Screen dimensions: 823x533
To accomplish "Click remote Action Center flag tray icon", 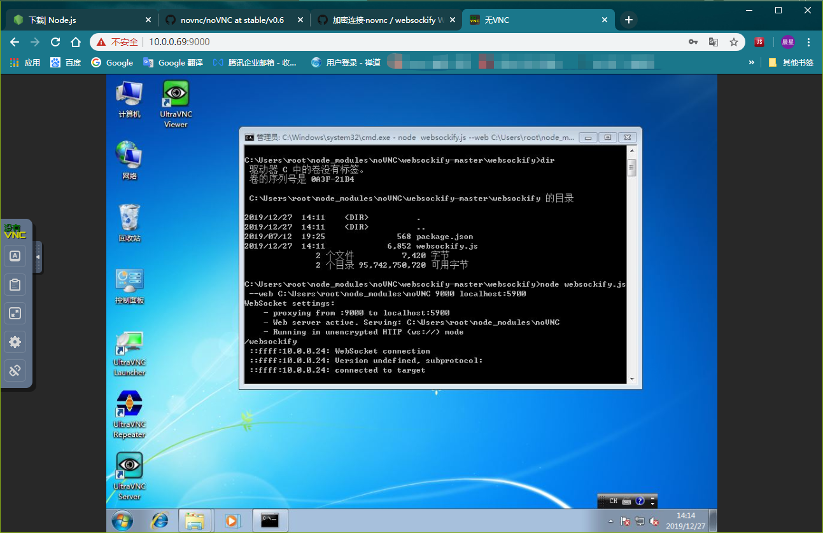I will [626, 522].
